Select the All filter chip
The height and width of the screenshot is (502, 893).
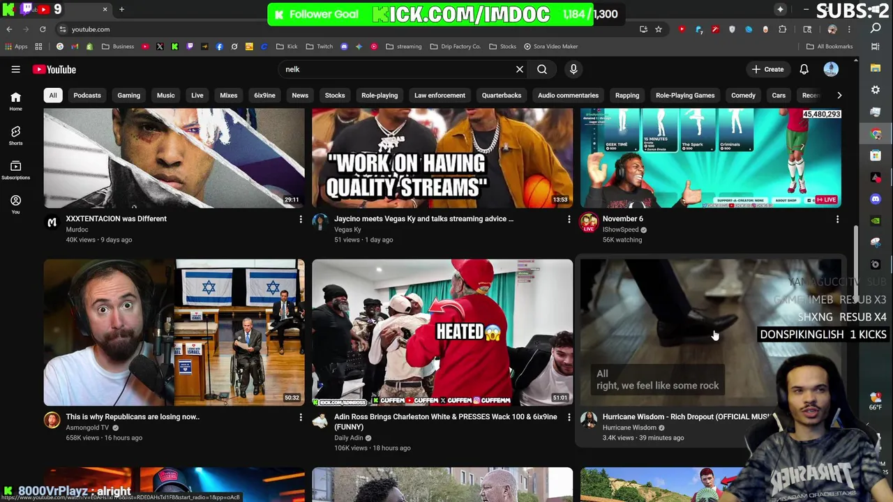tap(52, 96)
